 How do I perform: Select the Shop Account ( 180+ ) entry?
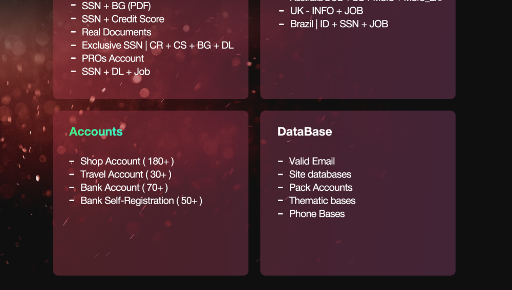(x=127, y=161)
